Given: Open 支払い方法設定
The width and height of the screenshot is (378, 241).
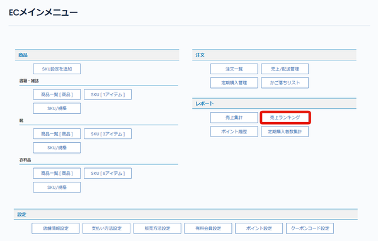Looking at the screenshot, I should click(x=106, y=228).
